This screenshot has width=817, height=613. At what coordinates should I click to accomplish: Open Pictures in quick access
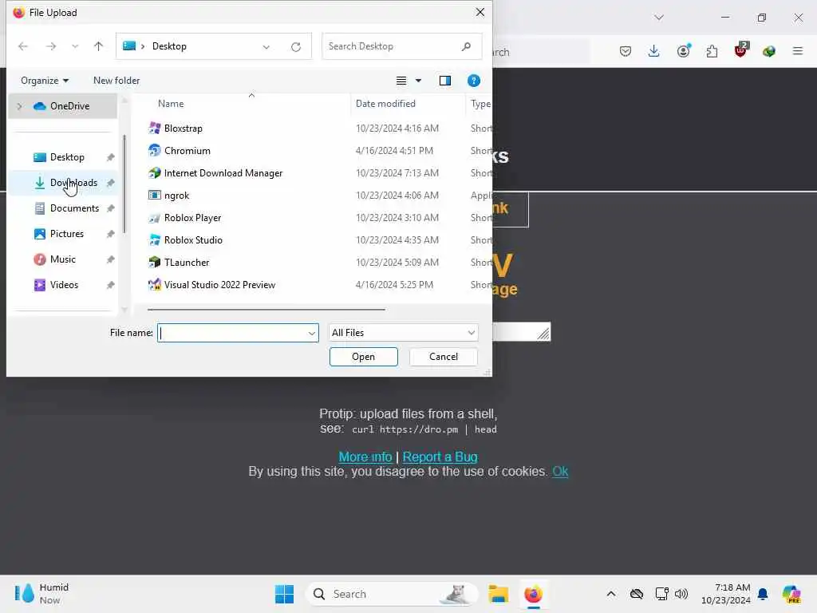66,234
